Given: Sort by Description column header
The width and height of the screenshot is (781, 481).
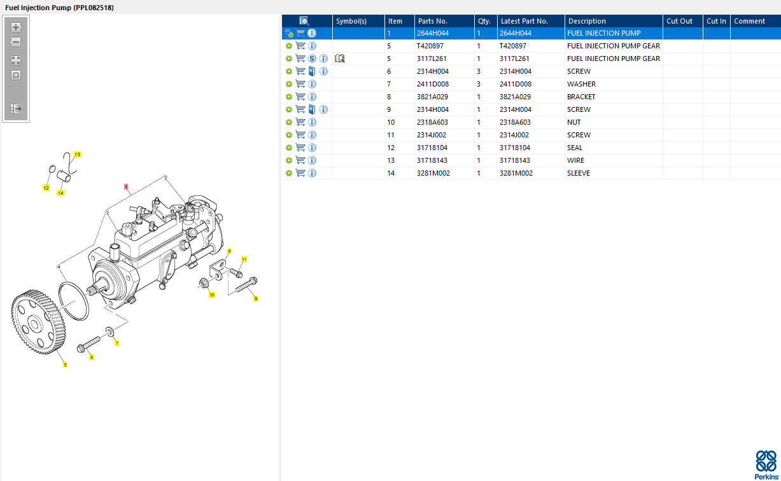Looking at the screenshot, I should coord(614,21).
